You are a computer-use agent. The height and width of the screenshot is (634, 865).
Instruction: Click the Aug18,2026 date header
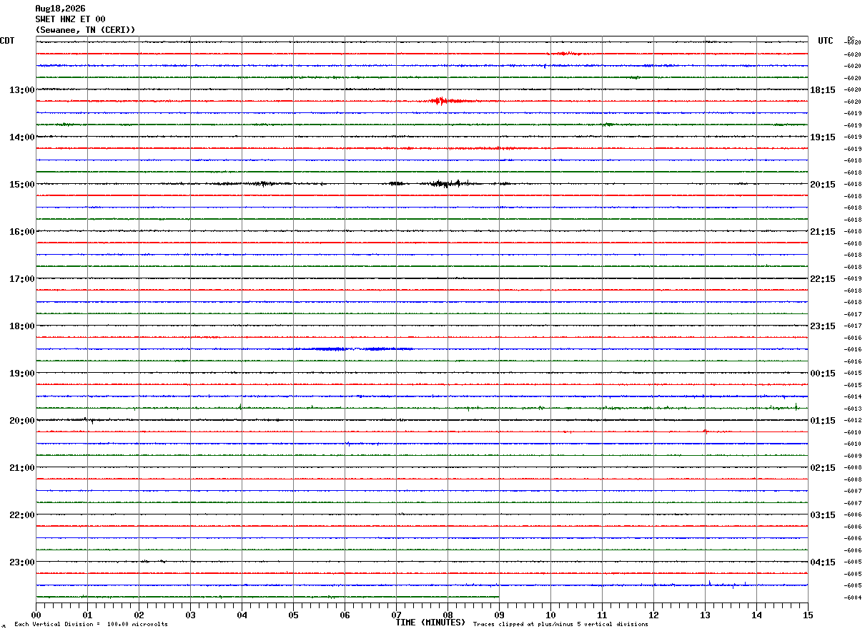point(60,9)
